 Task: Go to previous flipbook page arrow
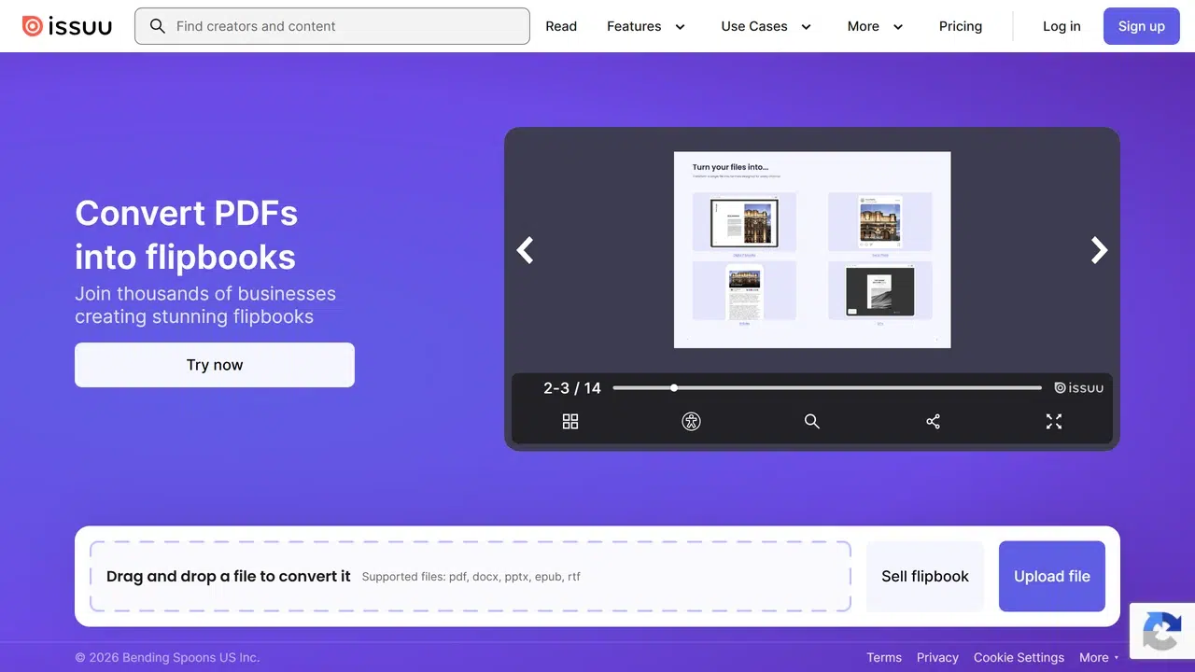(526, 249)
